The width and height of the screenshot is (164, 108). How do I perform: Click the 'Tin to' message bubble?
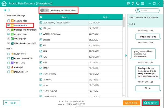148,88
